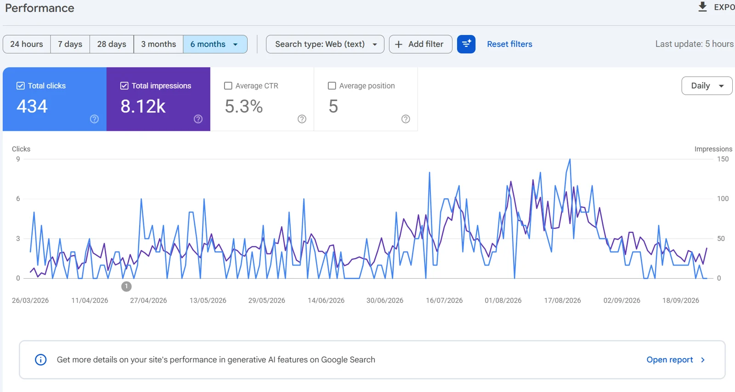Click the 8.12k total impressions value
The image size is (735, 392).
click(143, 106)
